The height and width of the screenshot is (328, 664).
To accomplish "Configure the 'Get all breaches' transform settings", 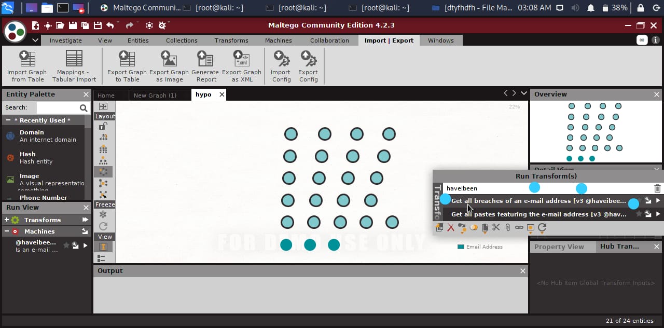I will pyautogui.click(x=648, y=200).
